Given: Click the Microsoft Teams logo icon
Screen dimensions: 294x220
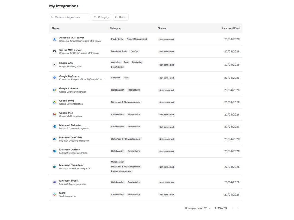Looking at the screenshot, I should (54, 182).
